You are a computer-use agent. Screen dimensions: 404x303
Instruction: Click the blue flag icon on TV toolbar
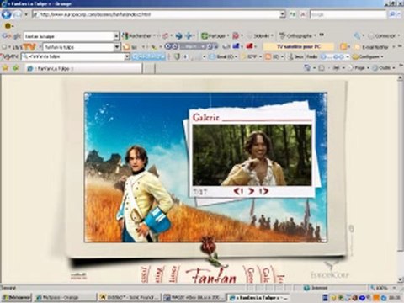[236, 46]
